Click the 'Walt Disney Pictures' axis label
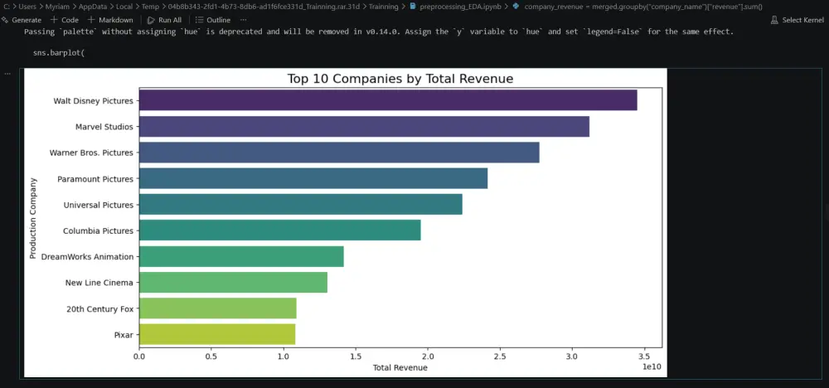Screen dimensions: 829x388 (93, 100)
